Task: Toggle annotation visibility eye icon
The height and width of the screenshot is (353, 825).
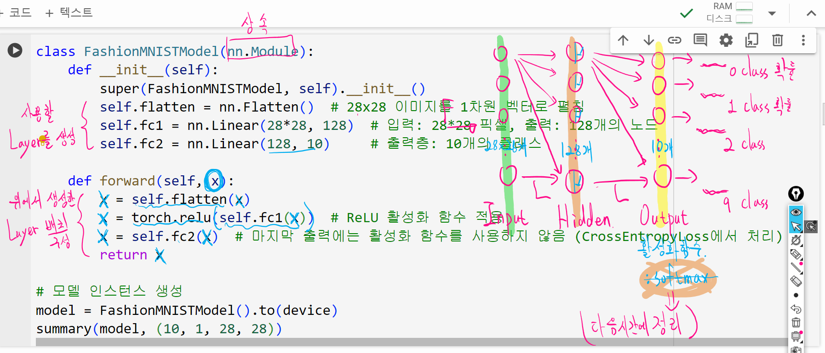Action: click(796, 212)
